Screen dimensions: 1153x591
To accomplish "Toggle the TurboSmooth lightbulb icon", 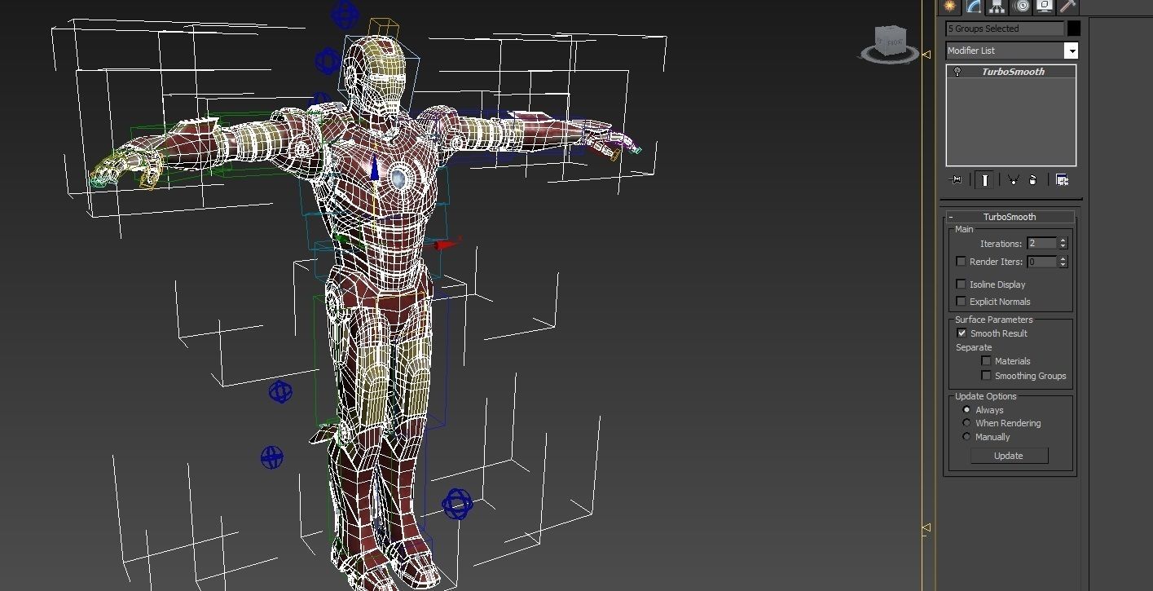I will coord(957,72).
